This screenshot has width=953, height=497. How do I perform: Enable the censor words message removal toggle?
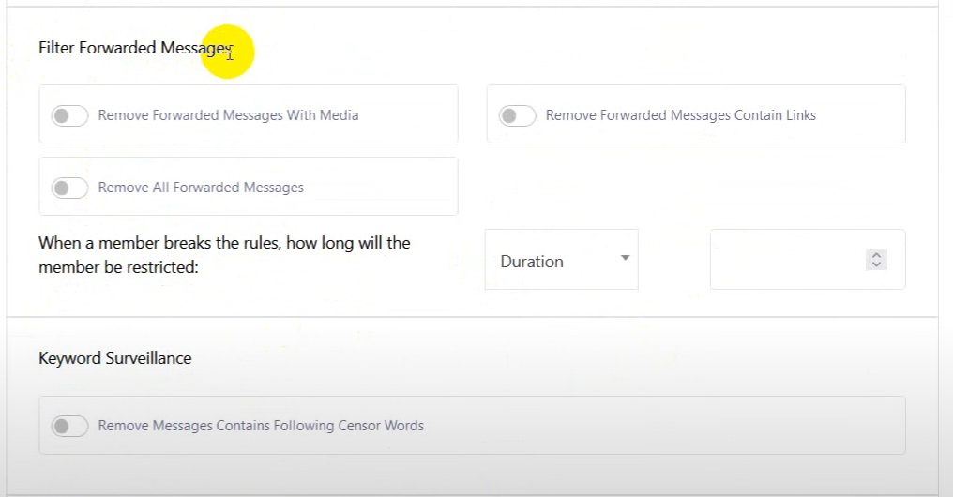(69, 426)
